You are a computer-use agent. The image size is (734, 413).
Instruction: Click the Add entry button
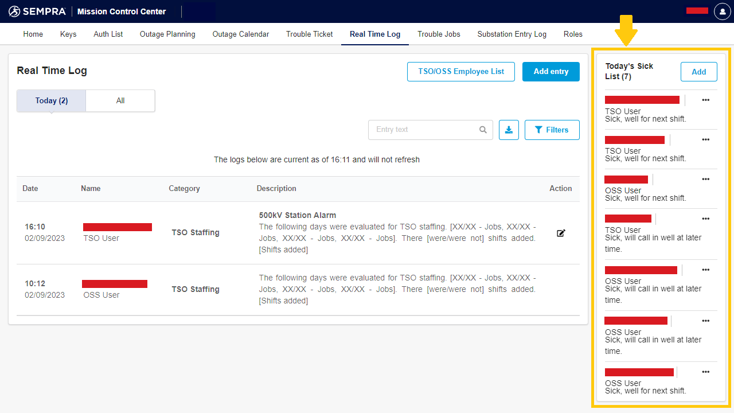[550, 72]
